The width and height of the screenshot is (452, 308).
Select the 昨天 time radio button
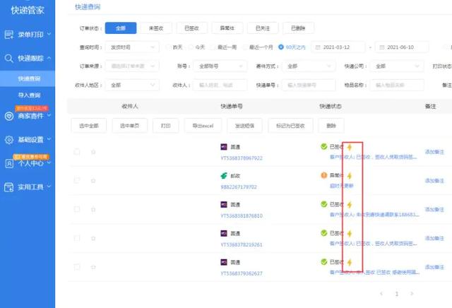pos(168,47)
